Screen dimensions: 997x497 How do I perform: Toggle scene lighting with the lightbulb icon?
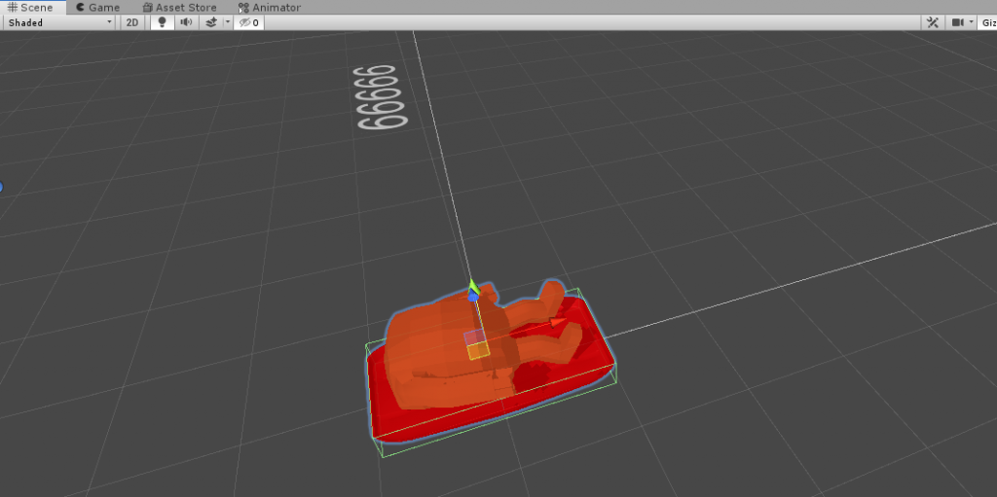tap(162, 22)
